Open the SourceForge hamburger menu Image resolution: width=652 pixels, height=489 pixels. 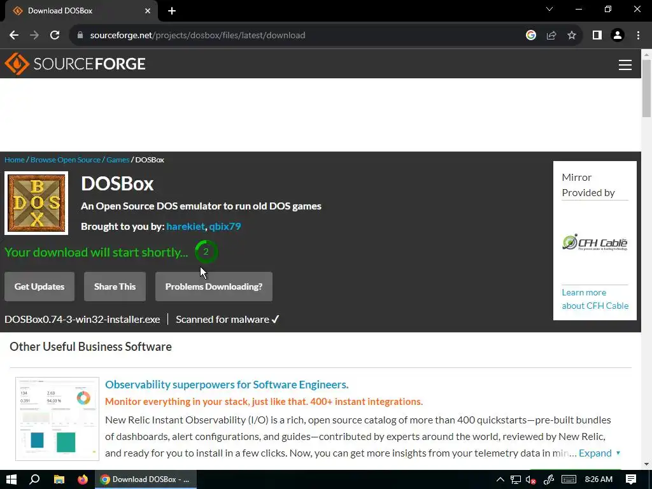(625, 64)
